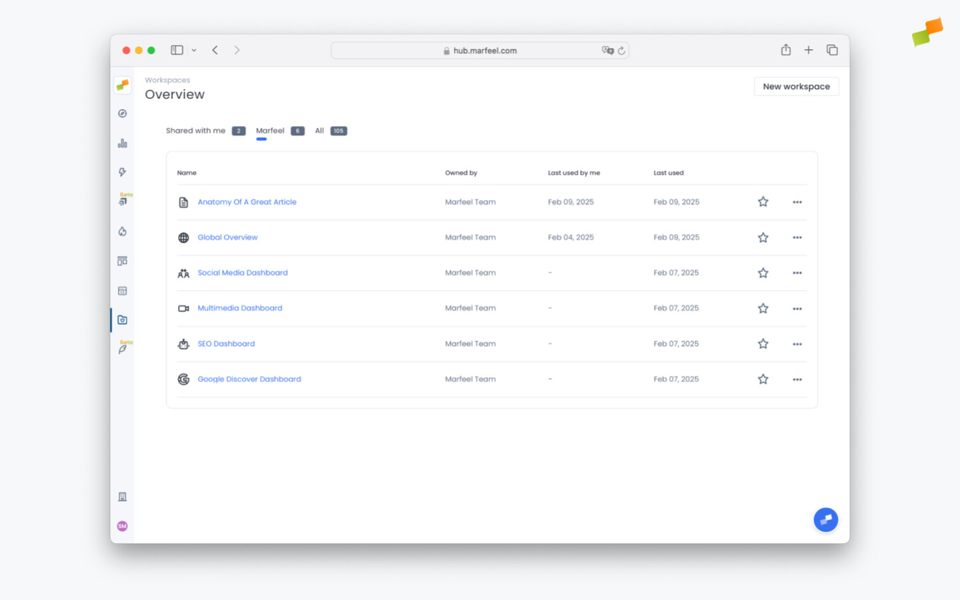Screen dimensions: 960x600
Task: Star the Anatomy Of A Great Article workspace
Action: (763, 201)
